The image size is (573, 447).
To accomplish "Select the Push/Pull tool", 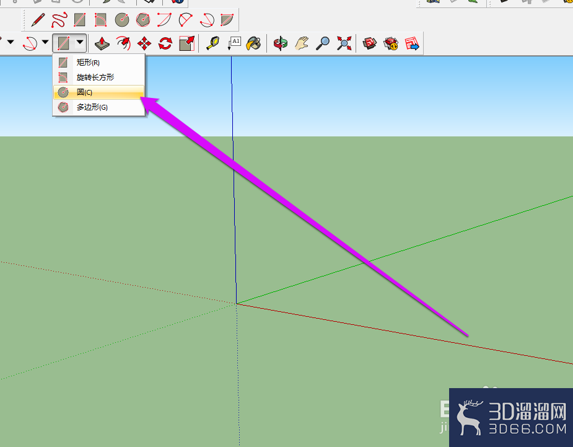I will [x=102, y=43].
